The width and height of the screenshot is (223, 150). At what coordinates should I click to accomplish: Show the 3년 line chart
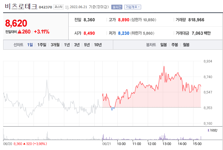[x=77, y=45]
